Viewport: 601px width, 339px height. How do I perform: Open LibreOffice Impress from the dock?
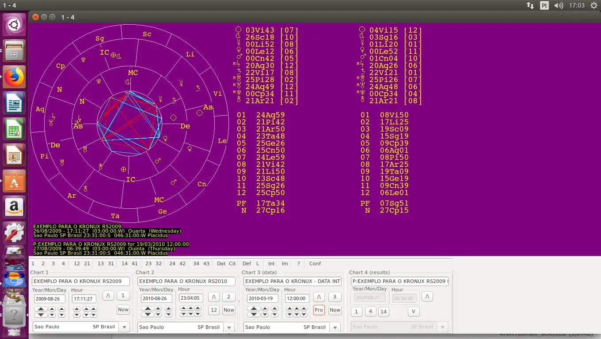(15, 155)
